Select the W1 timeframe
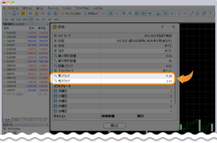Image resolution: width=217 pixels, height=143 pixels. click(50, 20)
